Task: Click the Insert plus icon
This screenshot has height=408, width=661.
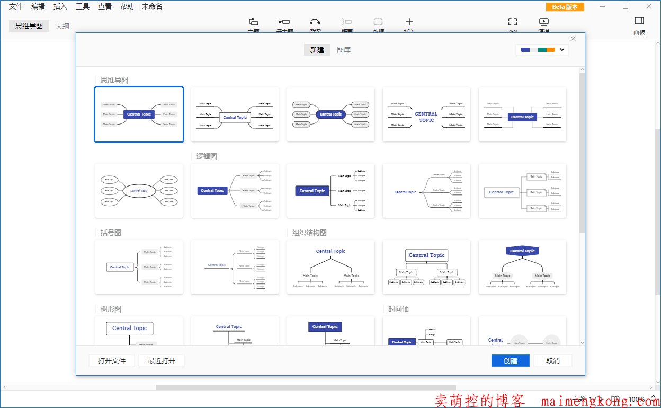Action: click(409, 22)
